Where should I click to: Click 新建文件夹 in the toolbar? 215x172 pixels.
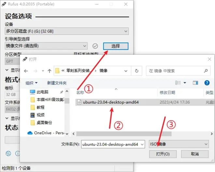pyautogui.click(x=57, y=83)
